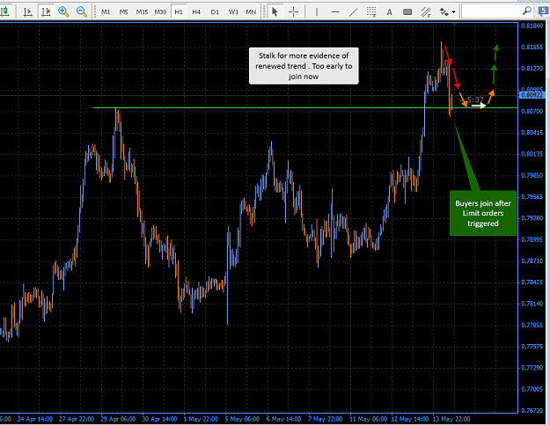Click the Arrows objects icon

coord(444,12)
